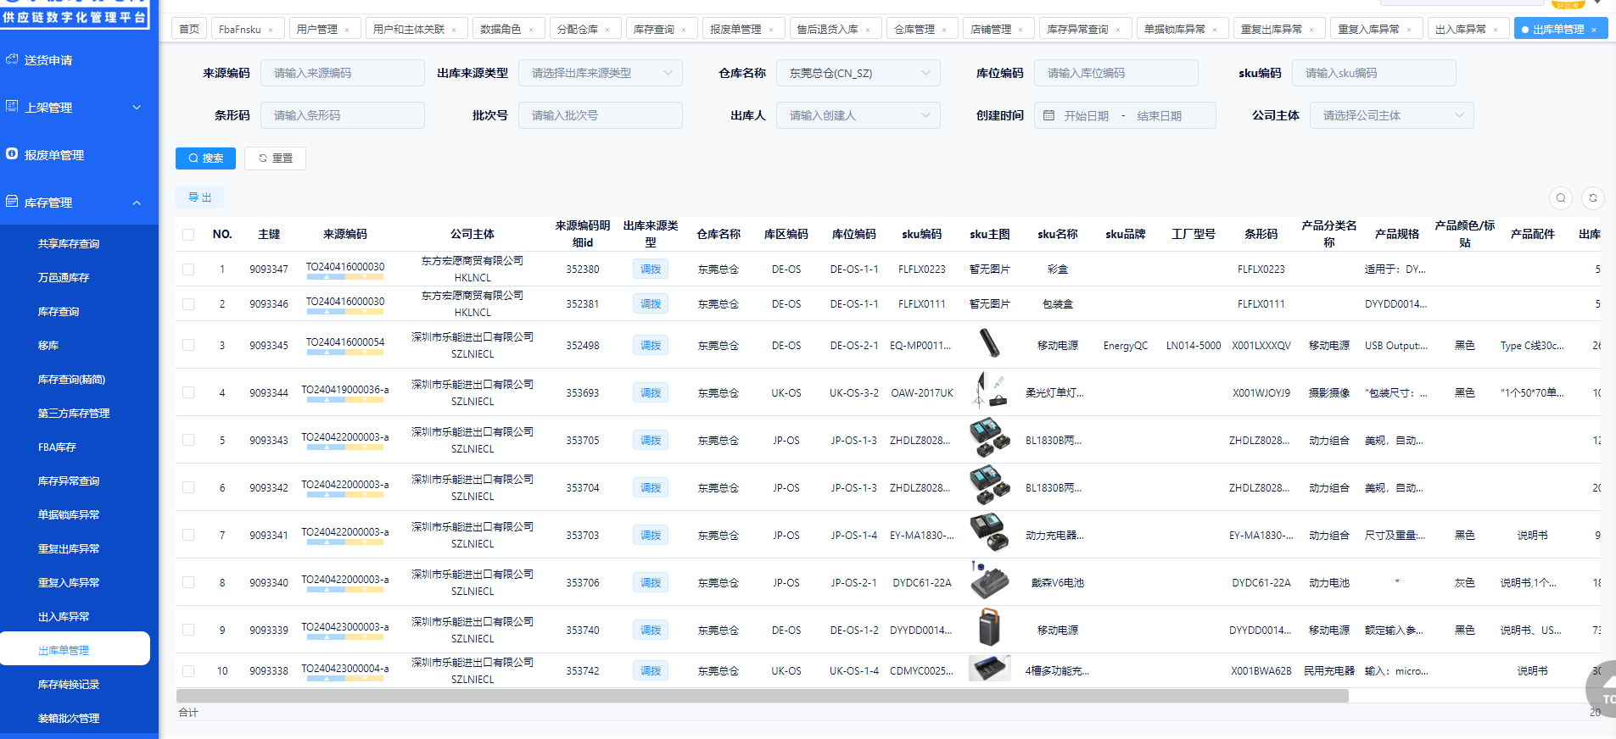The image size is (1616, 739).
Task: Click the horizontal scrollbar under the table
Action: (x=762, y=696)
